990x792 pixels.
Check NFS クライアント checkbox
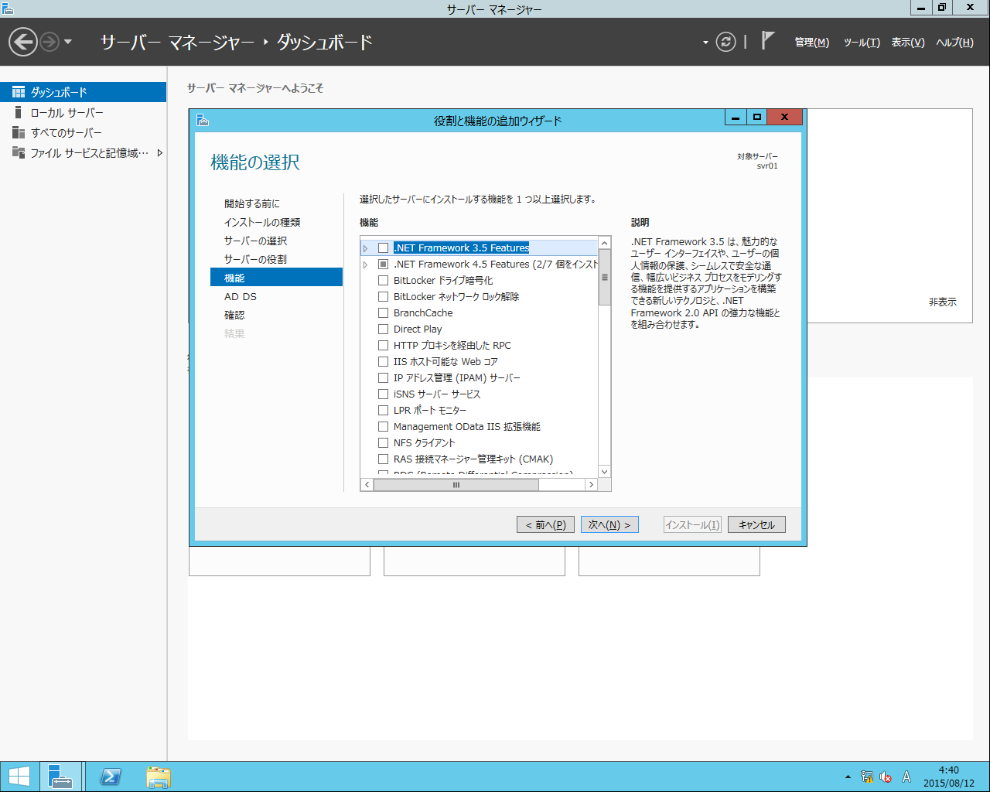click(x=383, y=442)
